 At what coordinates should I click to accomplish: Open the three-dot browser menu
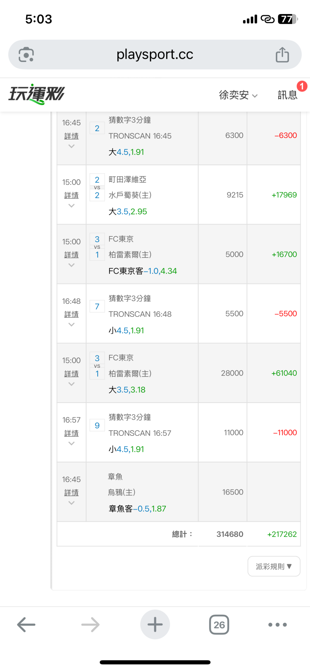[x=277, y=625]
